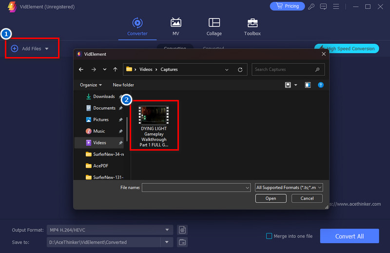Toggle the preview pane icon
Viewport: 390px width, 253px height.
tap(308, 85)
